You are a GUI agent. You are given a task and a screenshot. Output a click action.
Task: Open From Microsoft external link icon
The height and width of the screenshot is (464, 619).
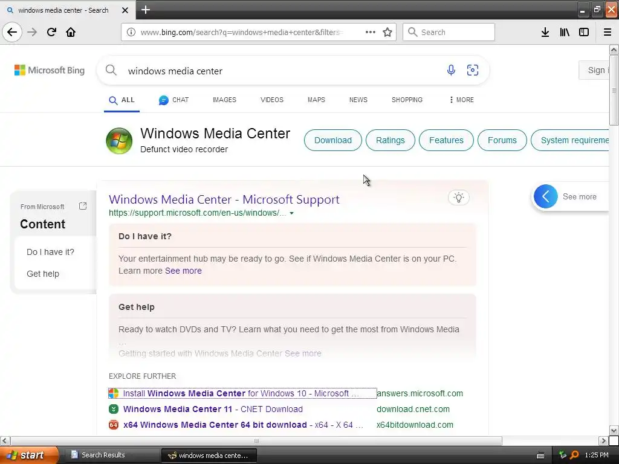(x=82, y=206)
